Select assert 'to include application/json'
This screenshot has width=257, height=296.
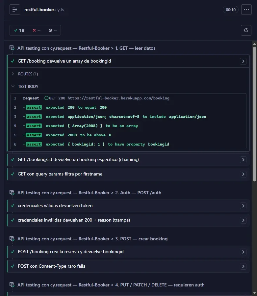[128, 117]
